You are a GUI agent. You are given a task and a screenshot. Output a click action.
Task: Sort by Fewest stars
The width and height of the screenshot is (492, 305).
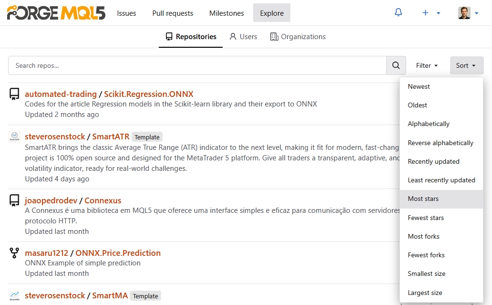[441, 218]
